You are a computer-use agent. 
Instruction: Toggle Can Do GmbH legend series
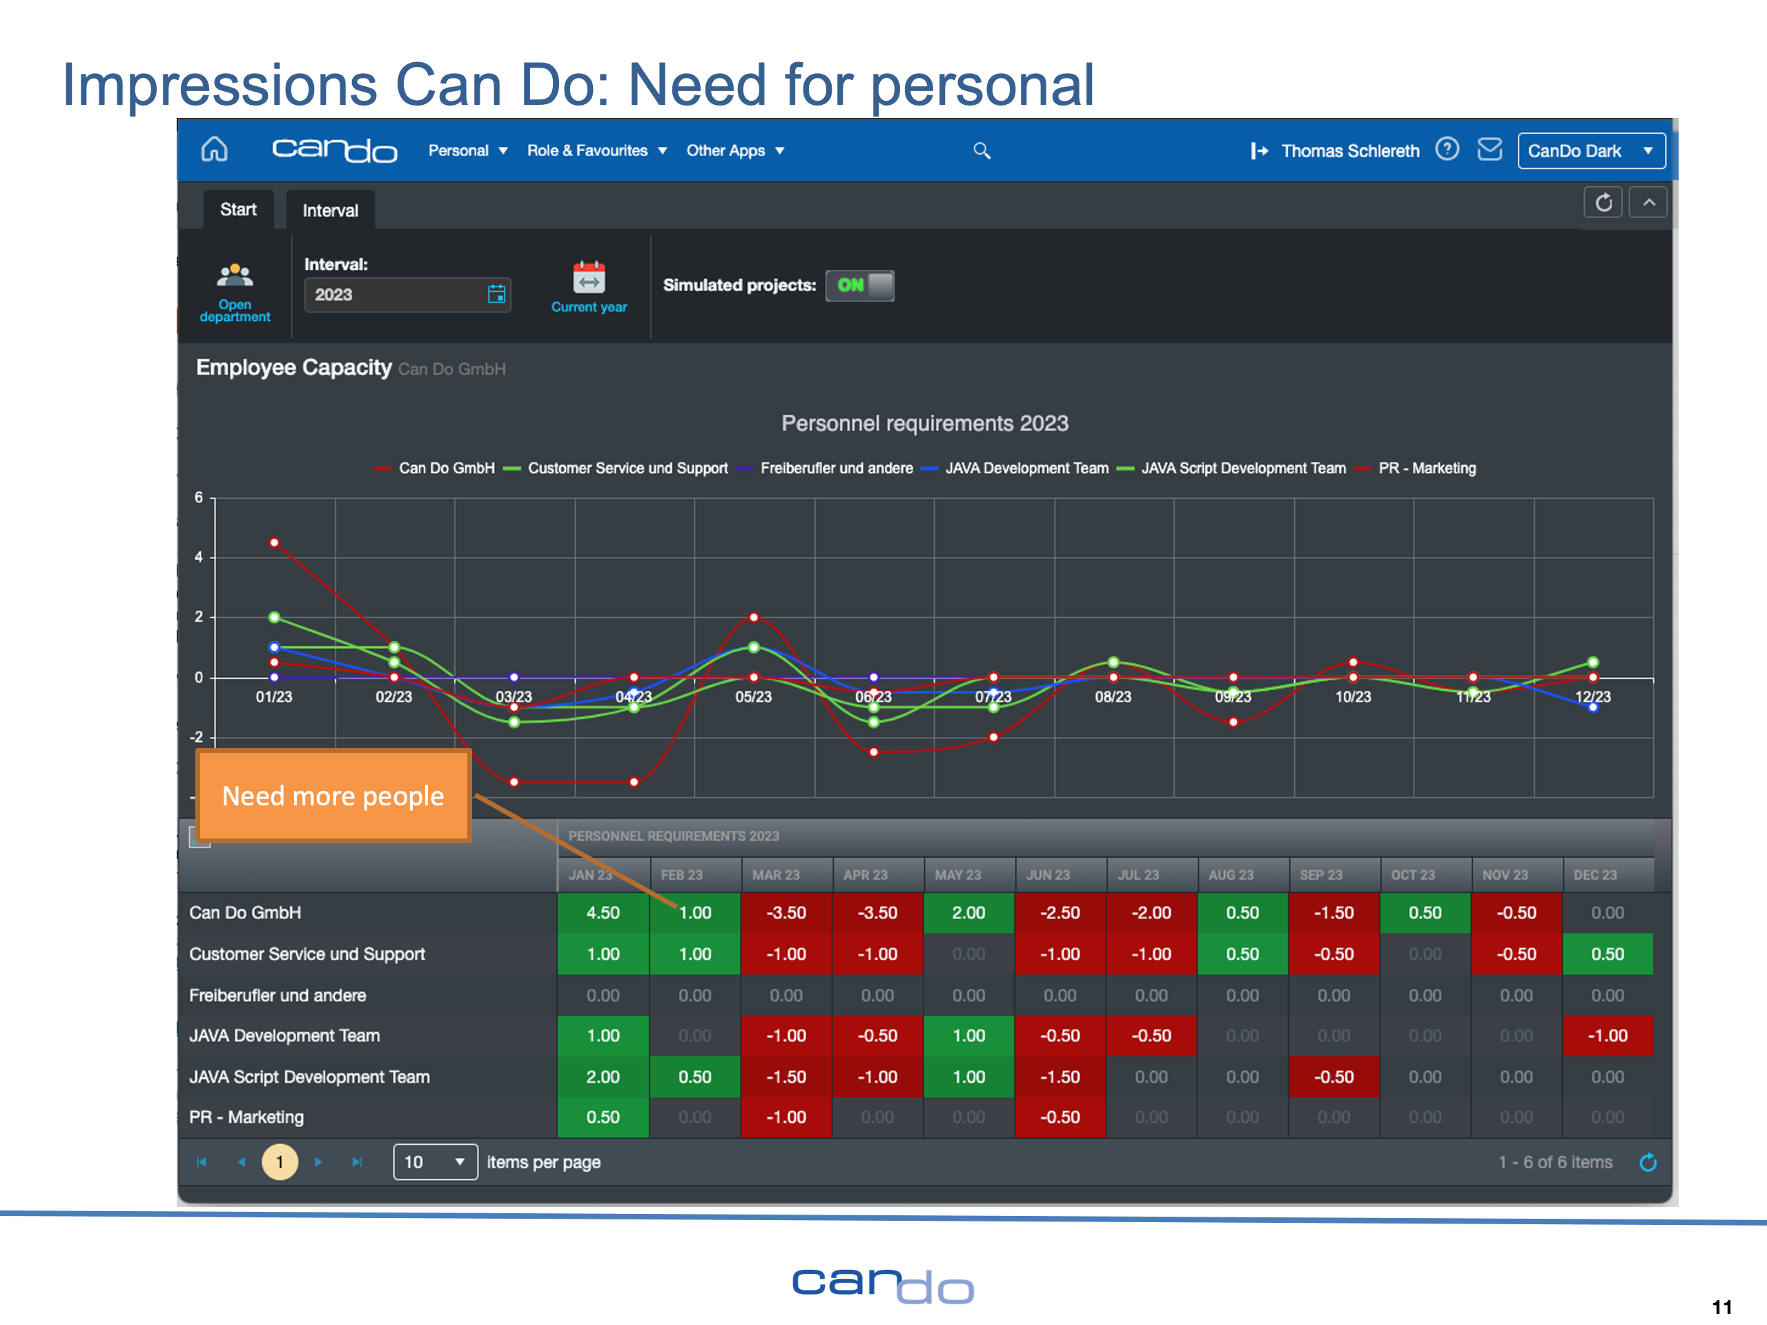[x=435, y=469]
